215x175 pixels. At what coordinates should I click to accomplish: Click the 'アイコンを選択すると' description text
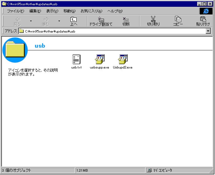[33, 72]
